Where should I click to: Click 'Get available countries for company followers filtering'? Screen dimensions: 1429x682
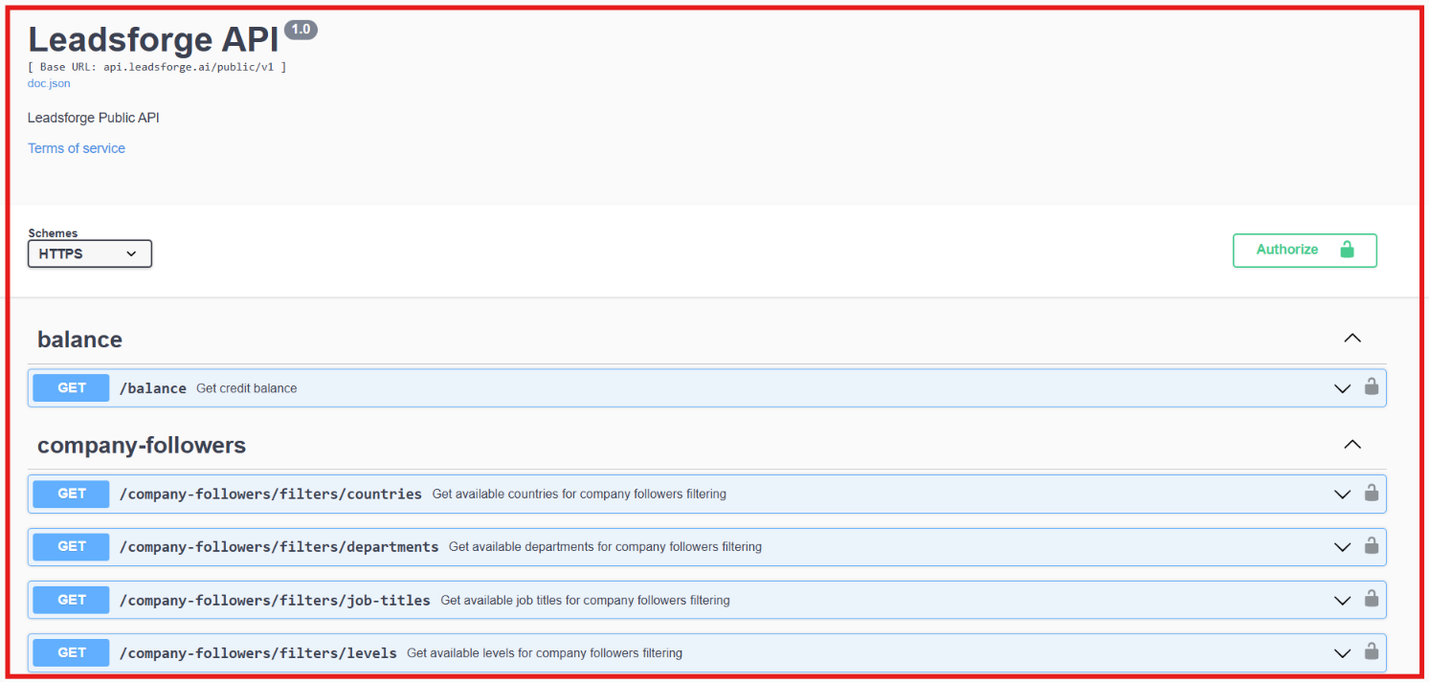(579, 495)
